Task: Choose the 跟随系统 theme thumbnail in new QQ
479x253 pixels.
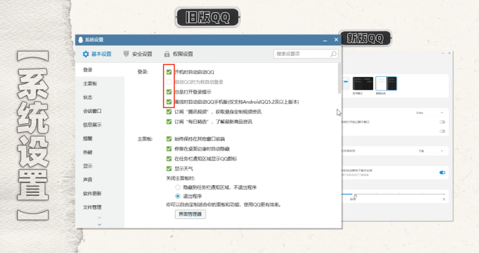Action: [386, 83]
